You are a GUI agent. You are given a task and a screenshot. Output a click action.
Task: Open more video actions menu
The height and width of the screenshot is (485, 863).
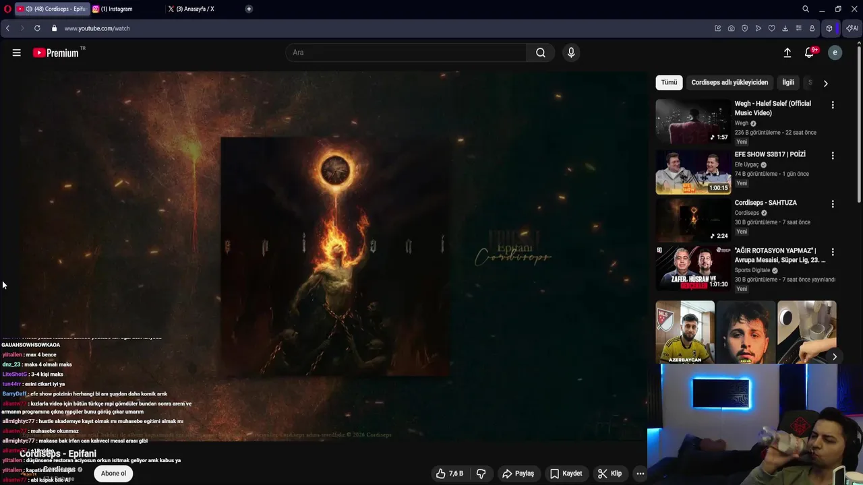641,474
